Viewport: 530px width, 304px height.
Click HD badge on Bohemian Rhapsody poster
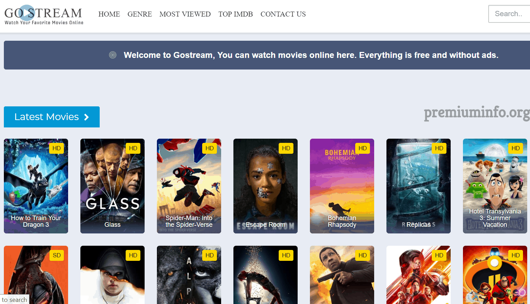363,148
